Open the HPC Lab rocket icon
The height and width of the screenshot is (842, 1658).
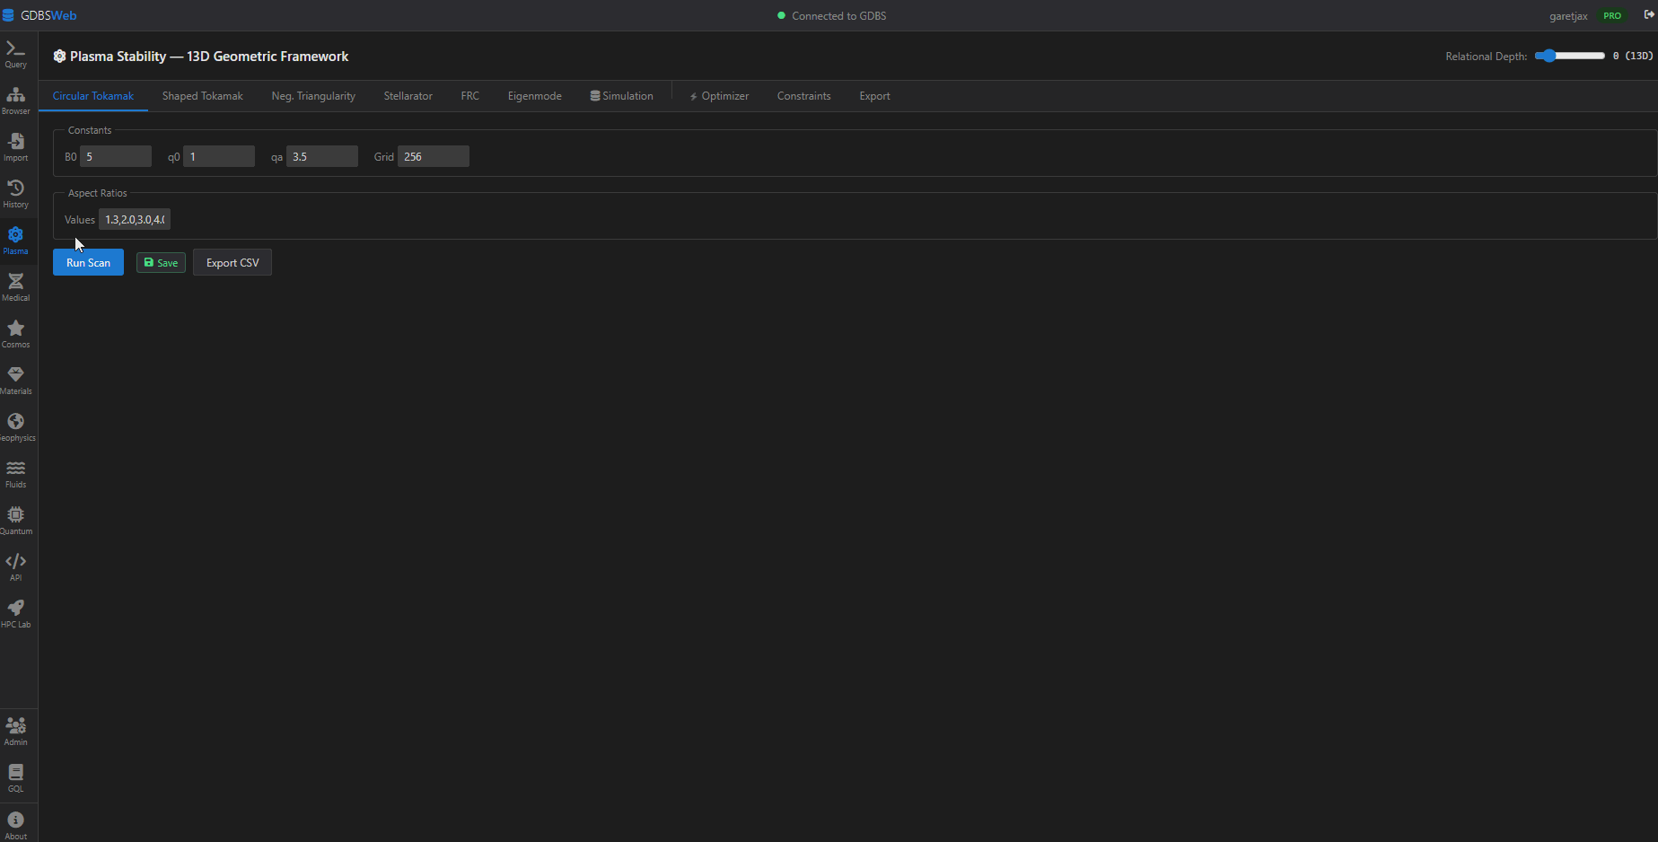coord(15,614)
